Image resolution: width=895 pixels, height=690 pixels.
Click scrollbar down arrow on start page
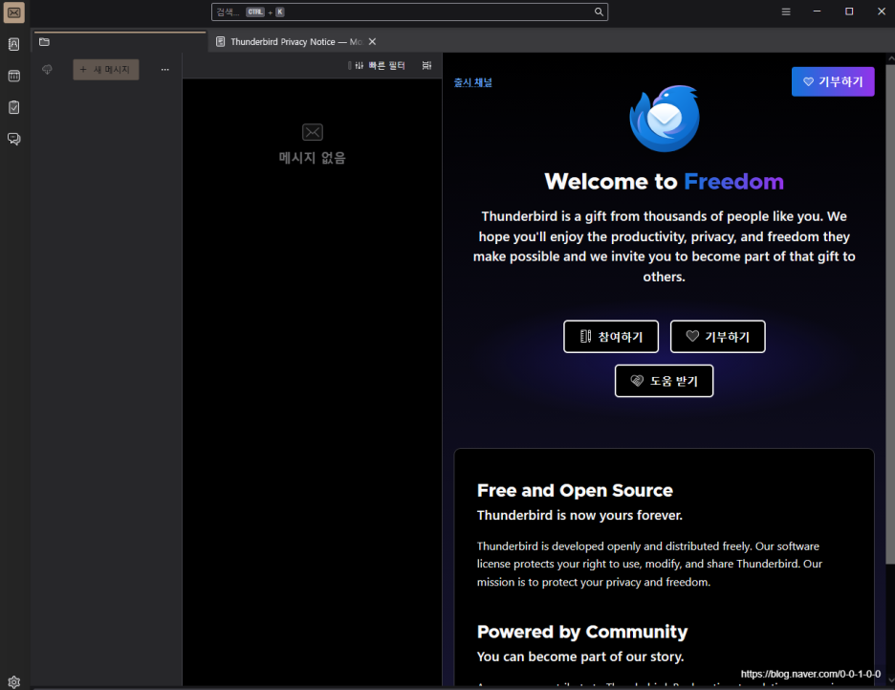(891, 680)
